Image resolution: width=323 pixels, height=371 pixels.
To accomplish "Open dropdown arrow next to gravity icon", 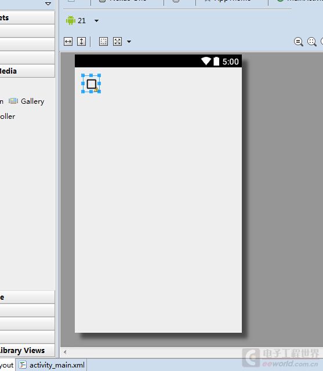I will click(x=129, y=42).
